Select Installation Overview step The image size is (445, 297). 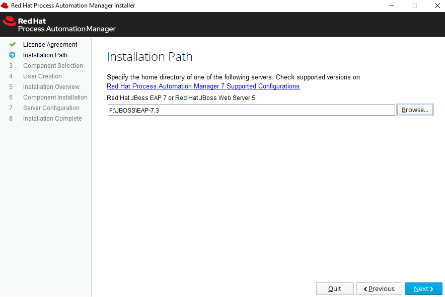[x=51, y=87]
